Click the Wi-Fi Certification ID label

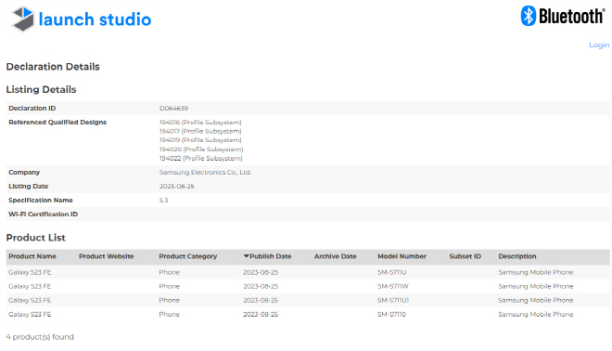tap(43, 214)
